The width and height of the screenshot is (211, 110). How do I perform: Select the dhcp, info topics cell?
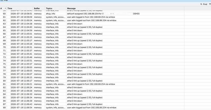(50, 13)
